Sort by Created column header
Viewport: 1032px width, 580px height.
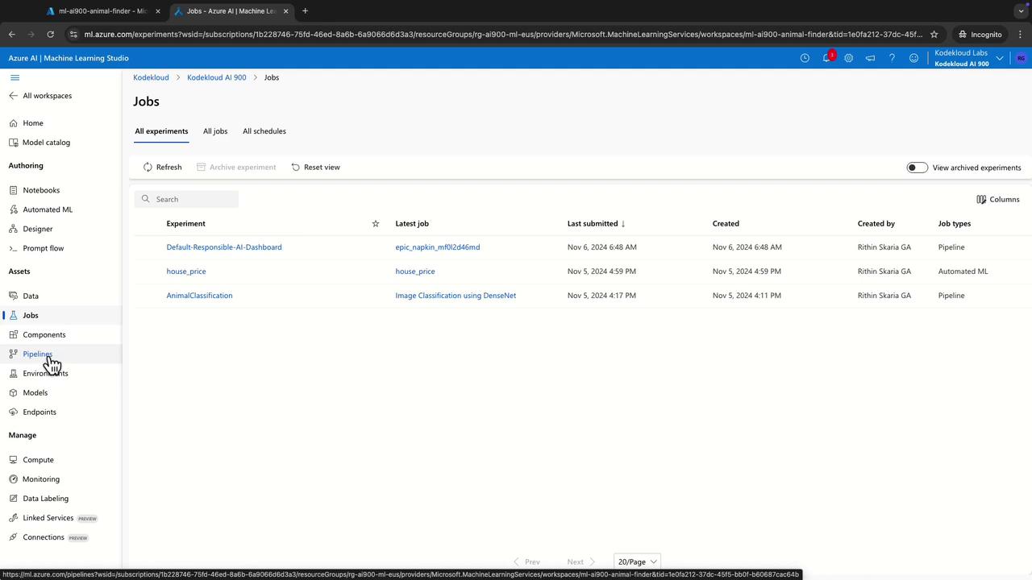click(x=726, y=224)
